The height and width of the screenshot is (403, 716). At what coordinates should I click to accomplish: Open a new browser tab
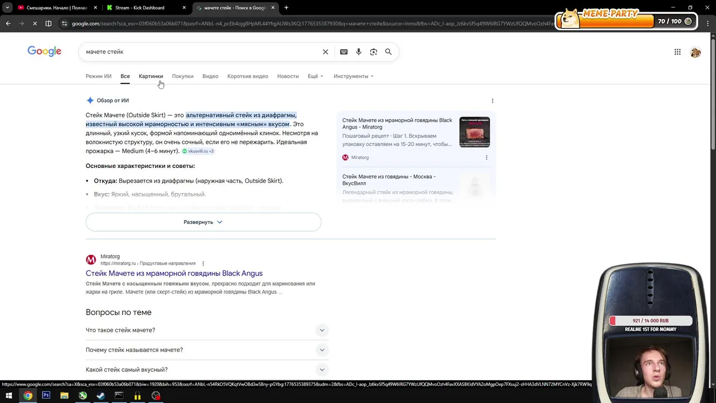[x=286, y=8]
